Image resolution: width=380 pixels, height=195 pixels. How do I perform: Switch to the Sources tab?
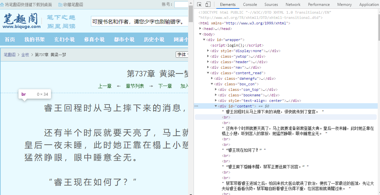[x=271, y=4]
